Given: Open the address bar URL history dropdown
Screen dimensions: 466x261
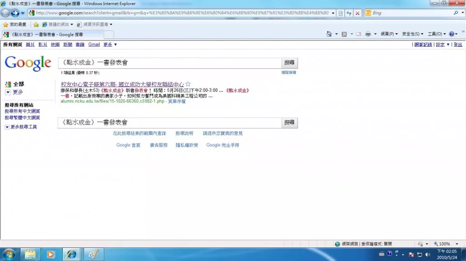Looking at the screenshot, I should click(333, 13).
